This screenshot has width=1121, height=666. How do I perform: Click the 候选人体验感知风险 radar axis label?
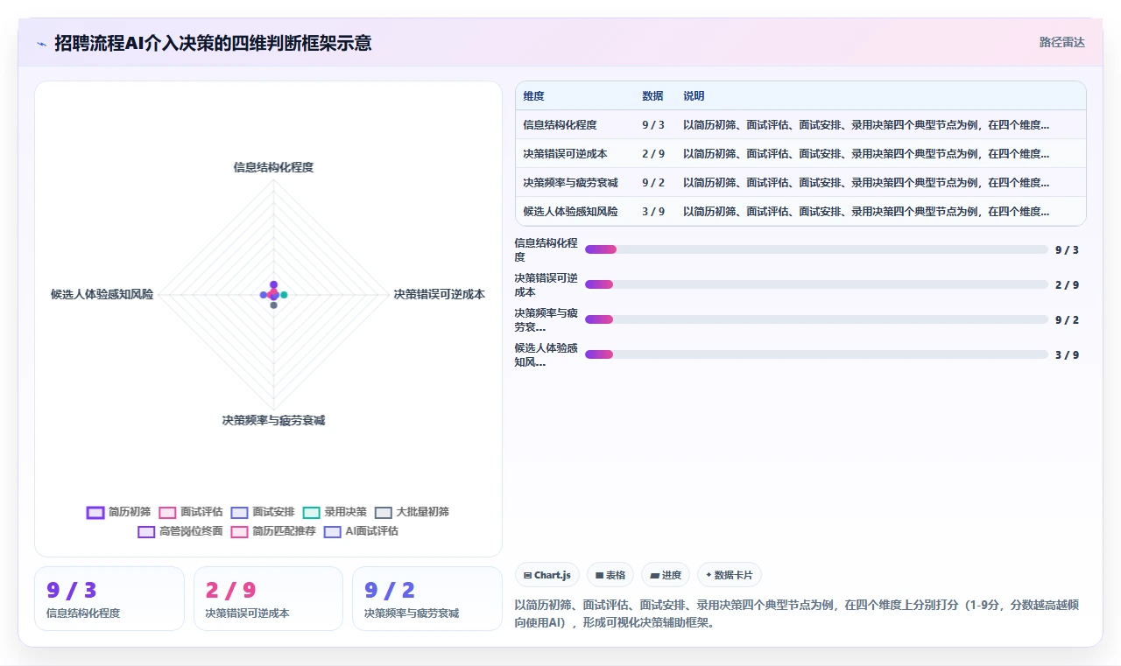click(102, 295)
